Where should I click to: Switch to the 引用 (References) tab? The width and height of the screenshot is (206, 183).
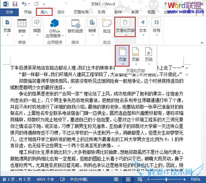point(101,12)
